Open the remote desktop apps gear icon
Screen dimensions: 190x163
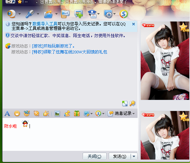108,14
